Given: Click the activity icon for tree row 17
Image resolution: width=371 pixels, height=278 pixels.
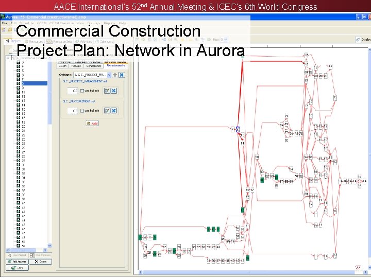Looking at the screenshot, I should click(x=19, y=118).
